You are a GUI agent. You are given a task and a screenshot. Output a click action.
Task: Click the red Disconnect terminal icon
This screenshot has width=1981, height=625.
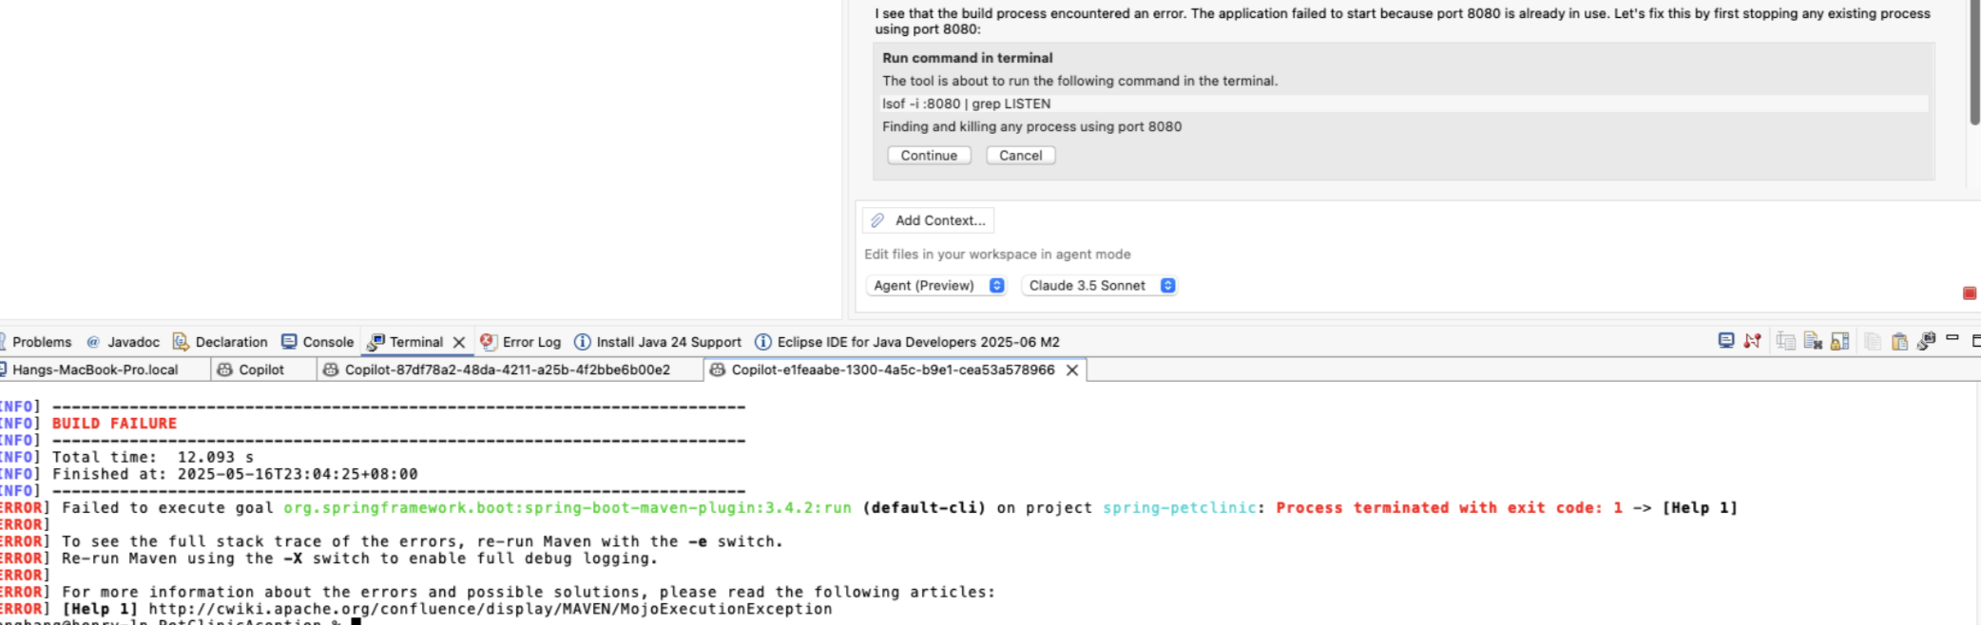(x=1753, y=341)
